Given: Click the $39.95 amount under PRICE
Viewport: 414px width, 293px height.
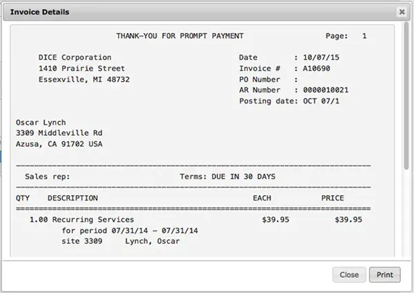Looking at the screenshot, I should pyautogui.click(x=348, y=219).
